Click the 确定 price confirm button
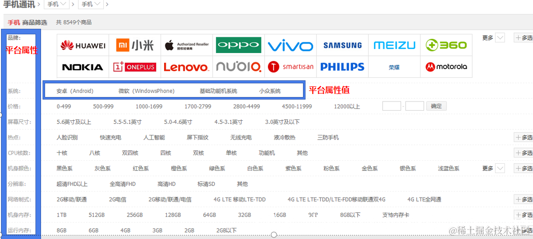Screen dimensions: 533x239 pos(436,106)
